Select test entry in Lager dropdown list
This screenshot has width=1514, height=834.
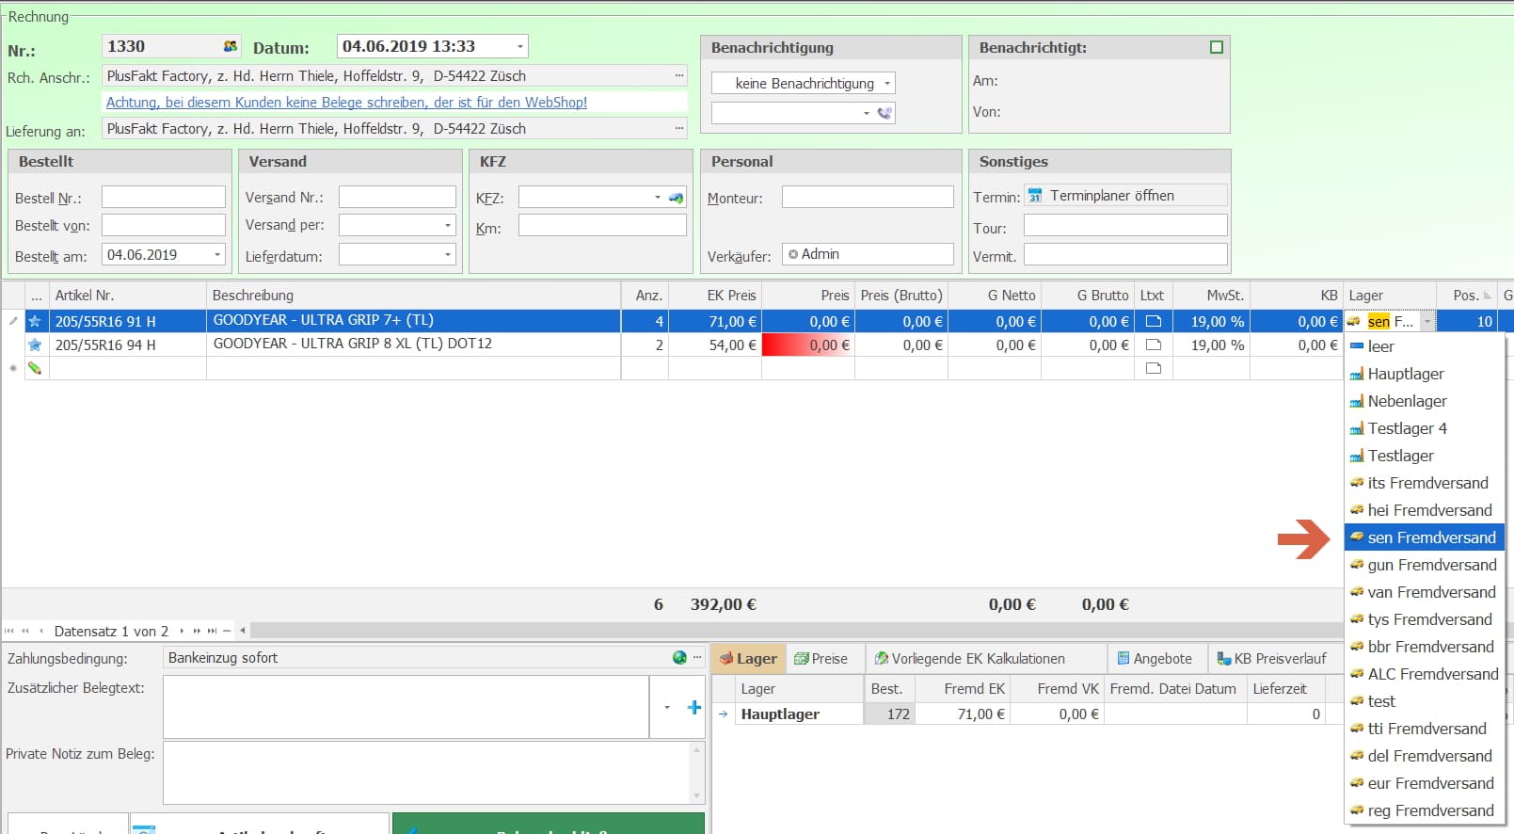click(x=1425, y=701)
